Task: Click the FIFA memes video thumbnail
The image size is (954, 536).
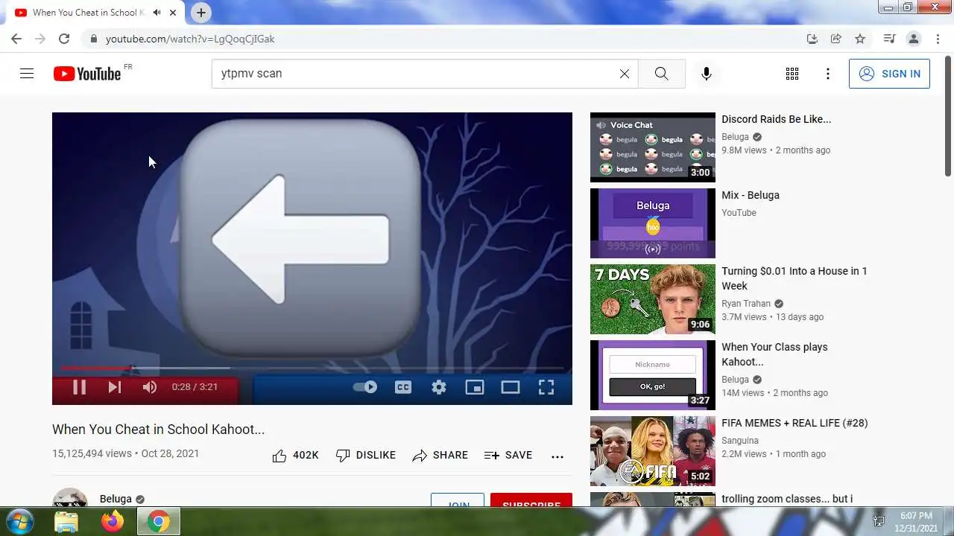Action: pyautogui.click(x=653, y=451)
